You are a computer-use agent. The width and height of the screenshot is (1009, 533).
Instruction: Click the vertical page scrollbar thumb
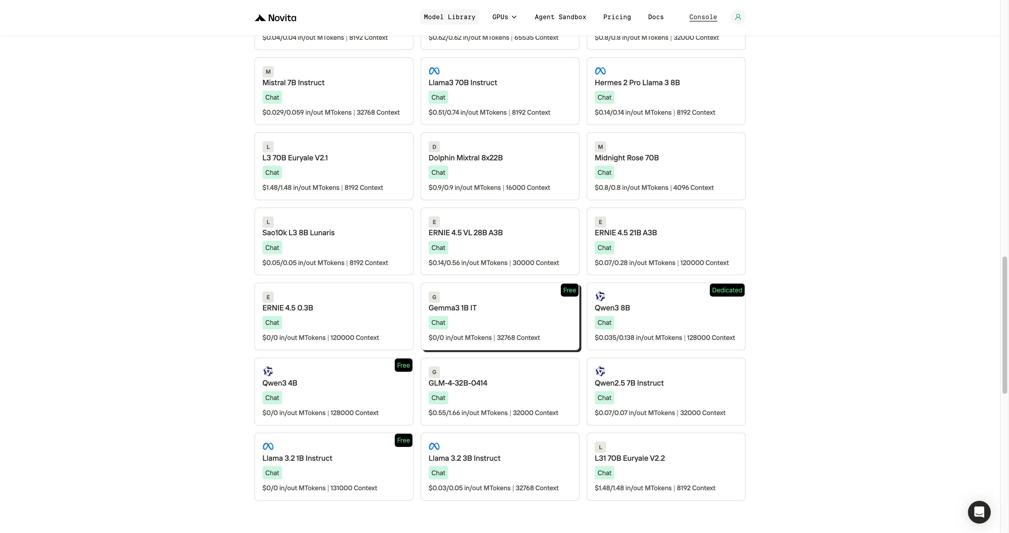pos(1004,325)
